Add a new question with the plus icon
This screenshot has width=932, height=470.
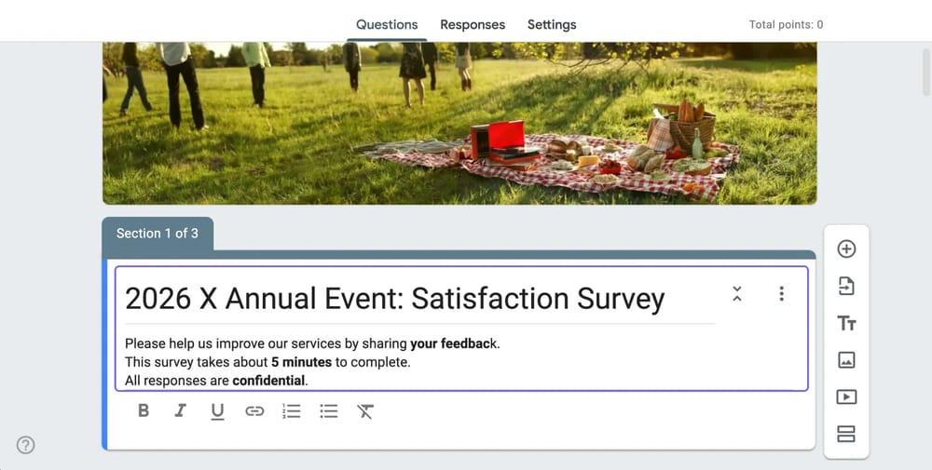pyautogui.click(x=846, y=248)
